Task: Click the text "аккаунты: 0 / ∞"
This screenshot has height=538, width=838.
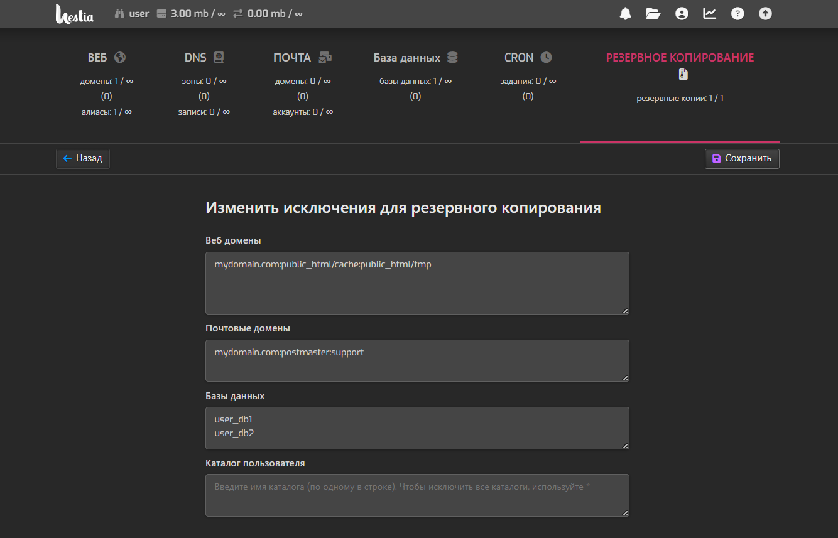Action: (x=303, y=112)
